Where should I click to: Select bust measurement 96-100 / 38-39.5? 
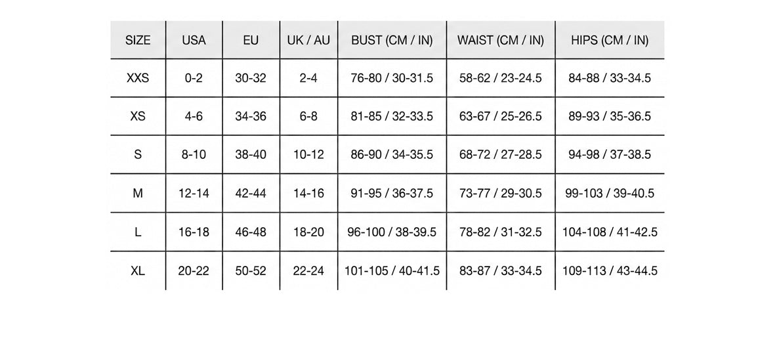point(392,232)
